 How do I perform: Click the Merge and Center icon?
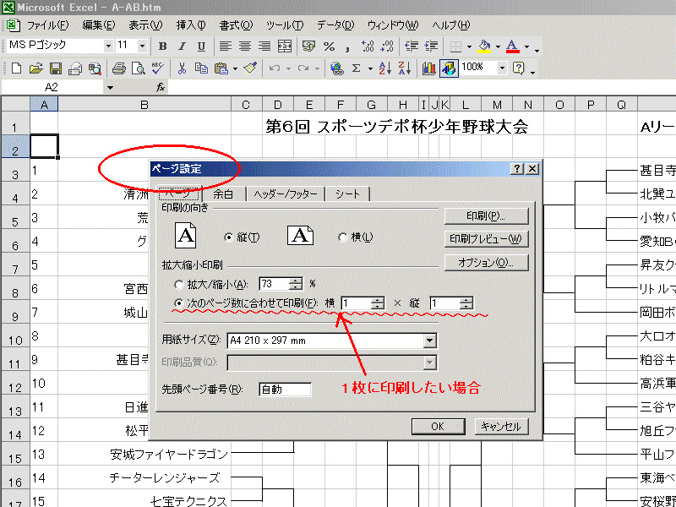[x=285, y=46]
